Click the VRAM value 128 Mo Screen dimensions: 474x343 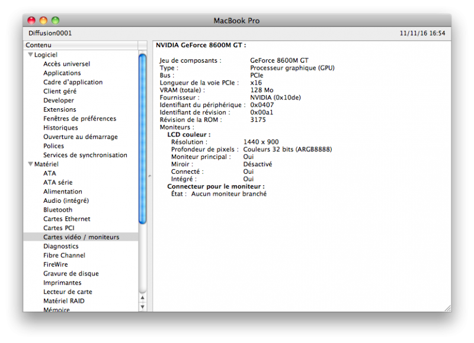click(262, 90)
